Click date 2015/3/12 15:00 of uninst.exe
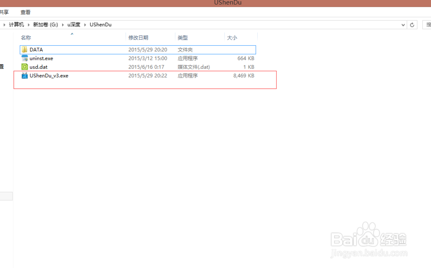431x268 pixels. pyautogui.click(x=147, y=58)
